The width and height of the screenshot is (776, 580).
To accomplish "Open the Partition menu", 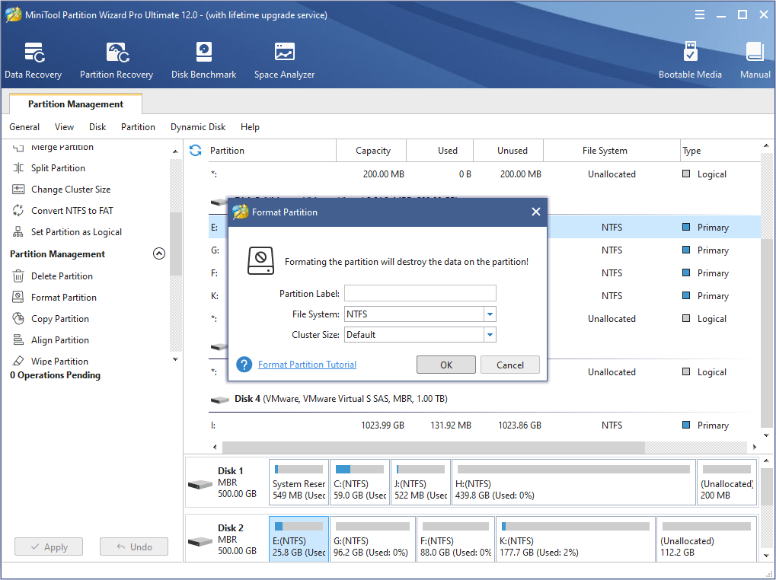I will point(138,127).
